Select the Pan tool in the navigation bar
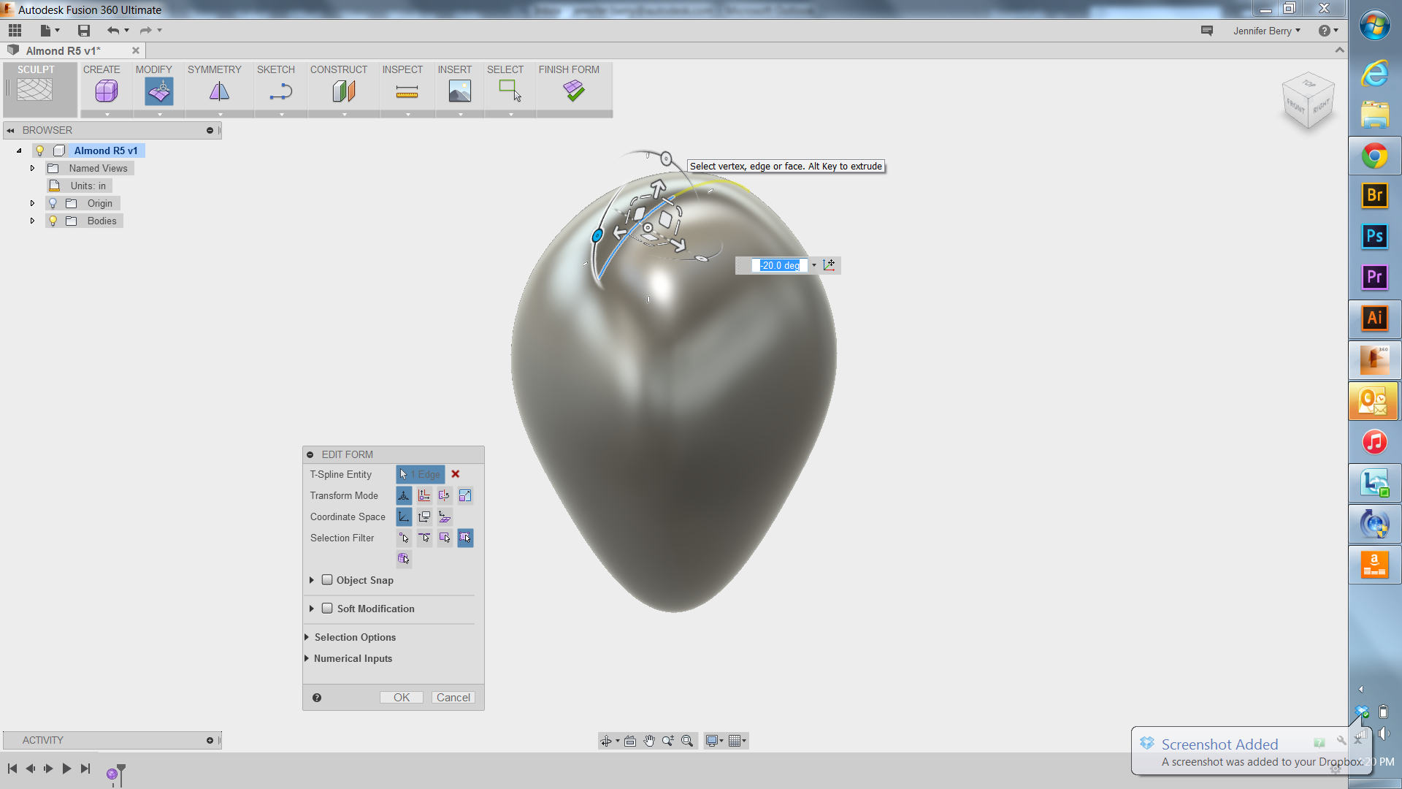 pyautogui.click(x=649, y=740)
